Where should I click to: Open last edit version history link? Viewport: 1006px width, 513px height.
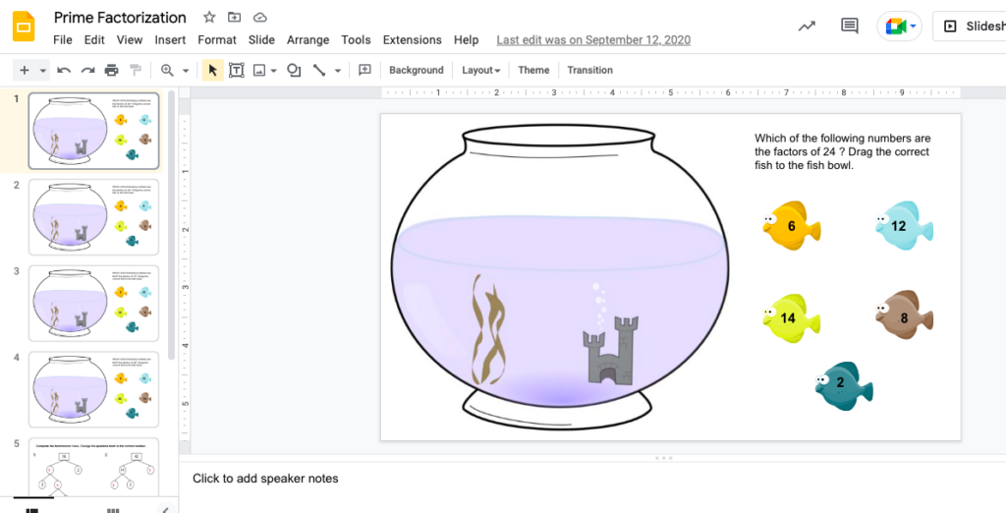coord(593,40)
